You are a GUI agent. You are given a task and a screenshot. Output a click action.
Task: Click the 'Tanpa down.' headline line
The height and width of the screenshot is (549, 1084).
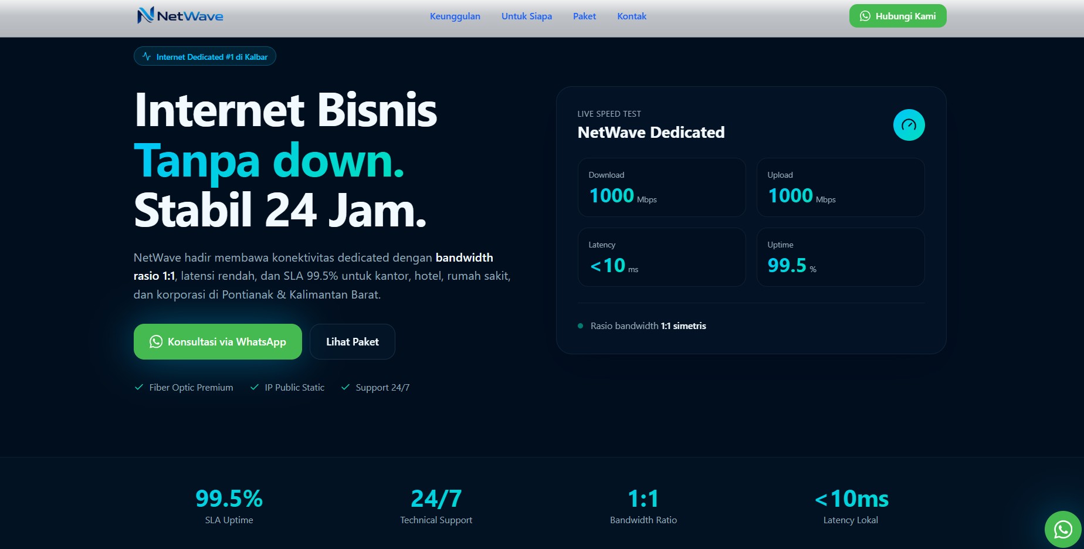269,161
